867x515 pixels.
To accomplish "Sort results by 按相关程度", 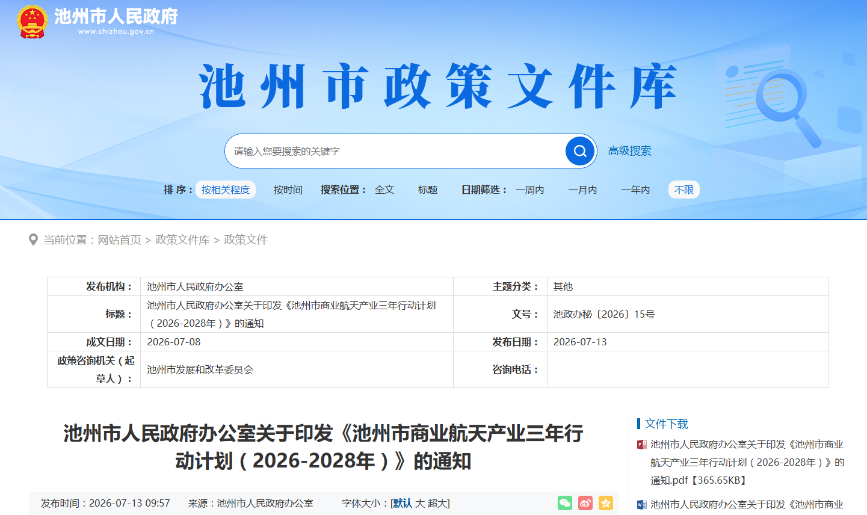I will point(226,190).
